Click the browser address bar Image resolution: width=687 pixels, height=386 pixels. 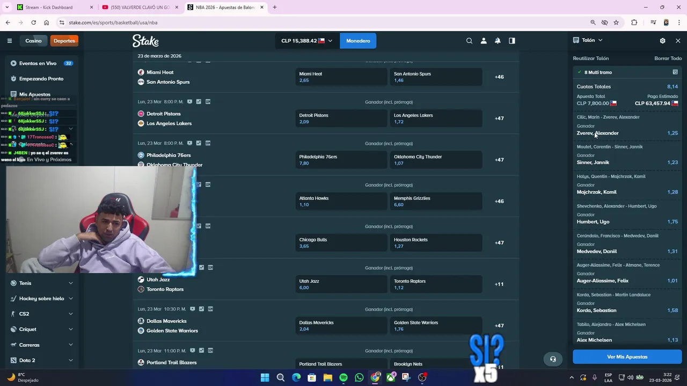pos(322,23)
